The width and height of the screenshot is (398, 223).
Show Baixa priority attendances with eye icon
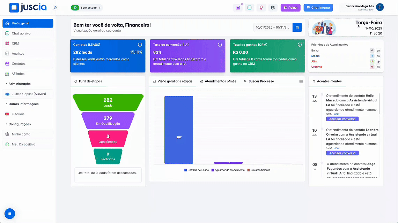click(x=378, y=51)
